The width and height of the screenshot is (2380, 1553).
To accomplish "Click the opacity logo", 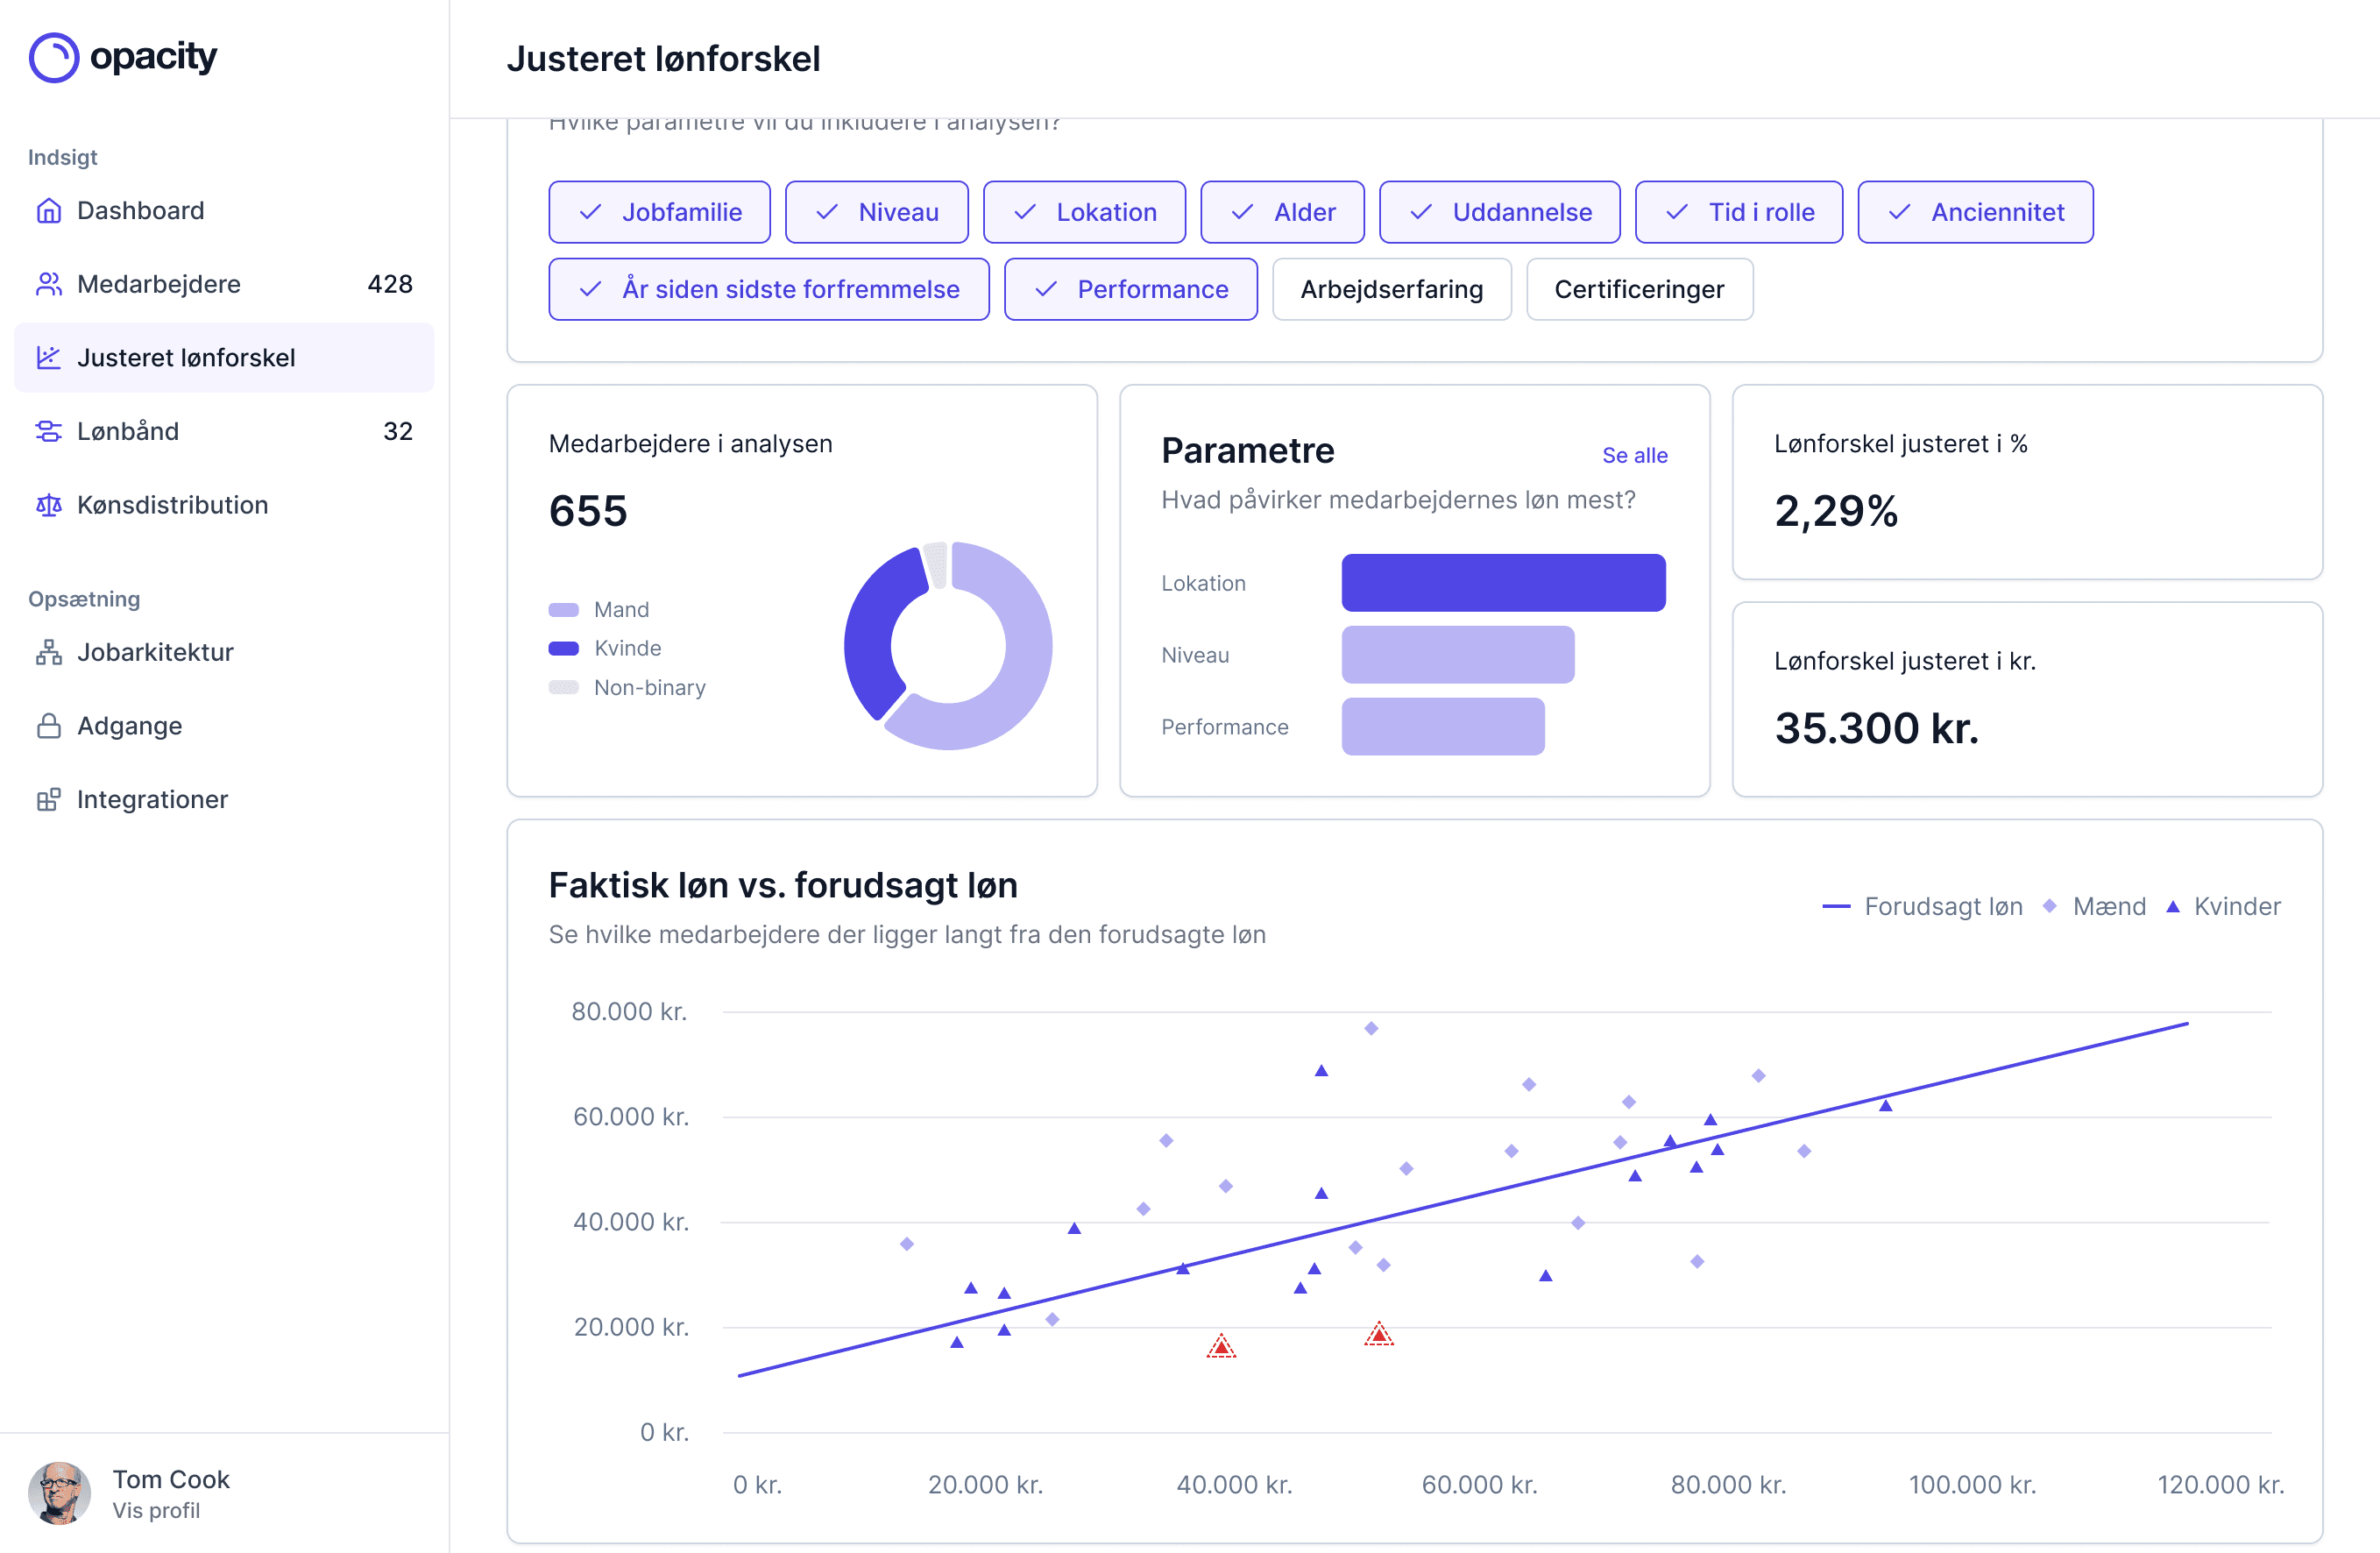I will coord(122,57).
